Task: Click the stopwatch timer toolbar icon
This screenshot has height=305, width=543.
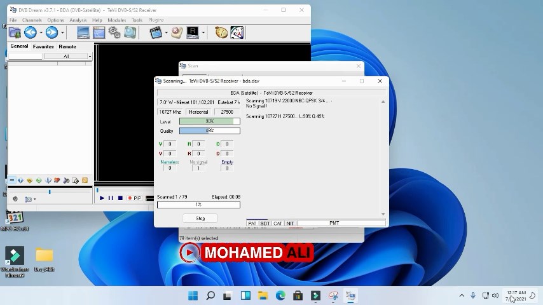Action: click(221, 32)
